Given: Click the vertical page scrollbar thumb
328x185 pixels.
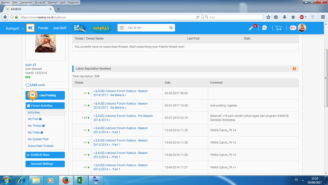Looking at the screenshot, I should click(326, 78).
